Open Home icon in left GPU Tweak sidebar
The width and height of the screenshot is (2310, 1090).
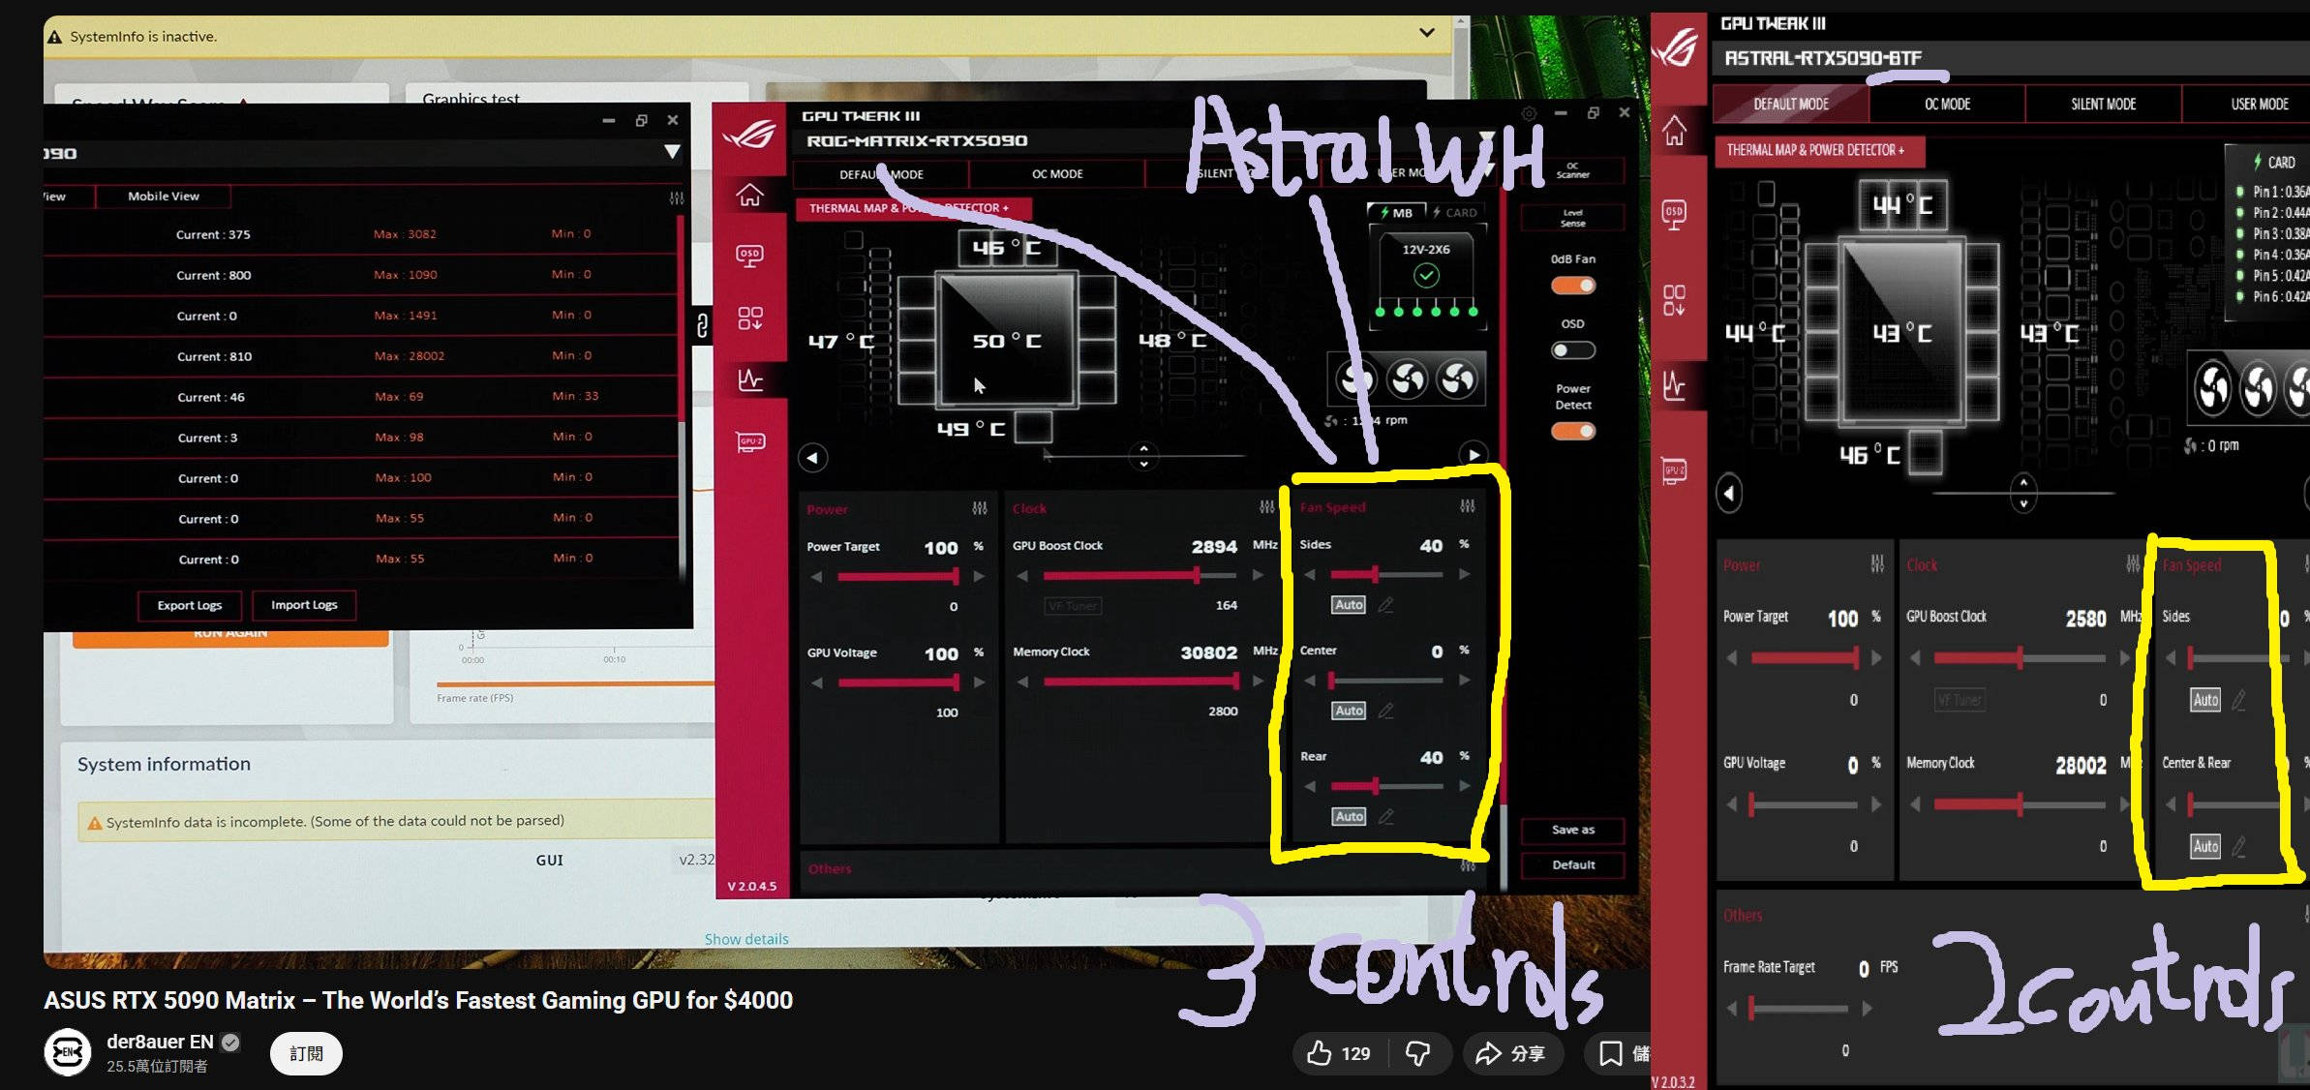coord(749,195)
